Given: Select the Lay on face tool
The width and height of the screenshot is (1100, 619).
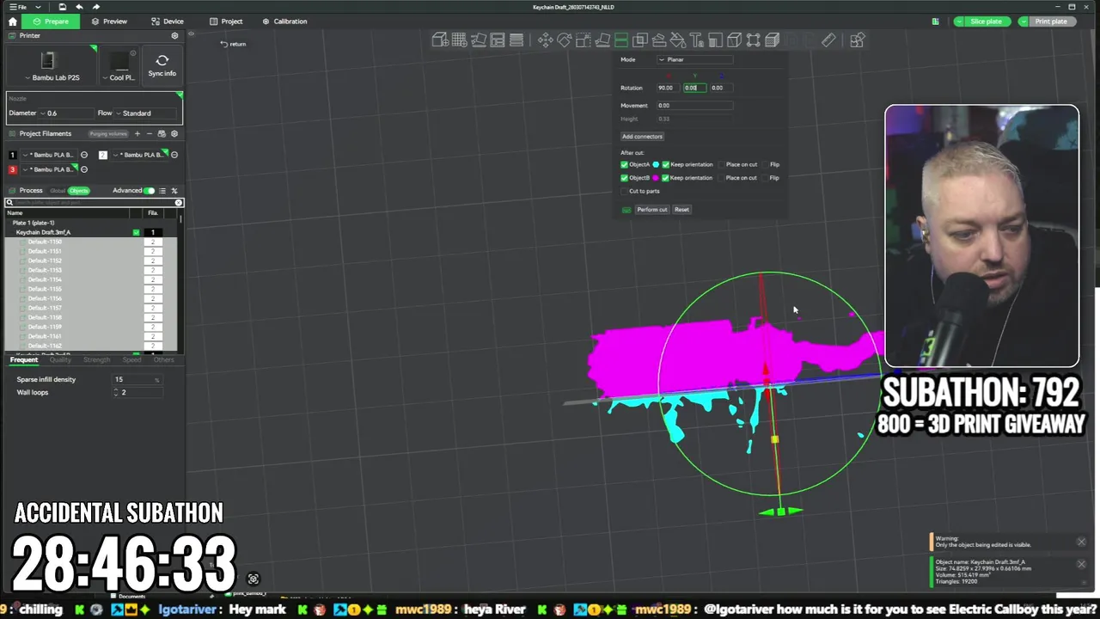Looking at the screenshot, I should [602, 40].
